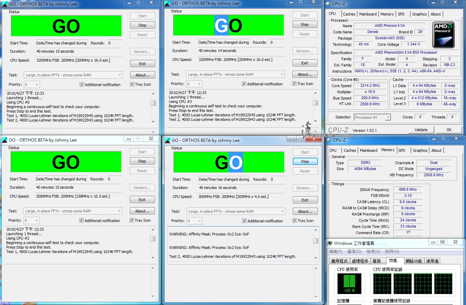Viewport: 466px width, 305px height.
Task: Open the Mainboard tab in the CPU-Z window with Validate
Action: coord(368,14)
